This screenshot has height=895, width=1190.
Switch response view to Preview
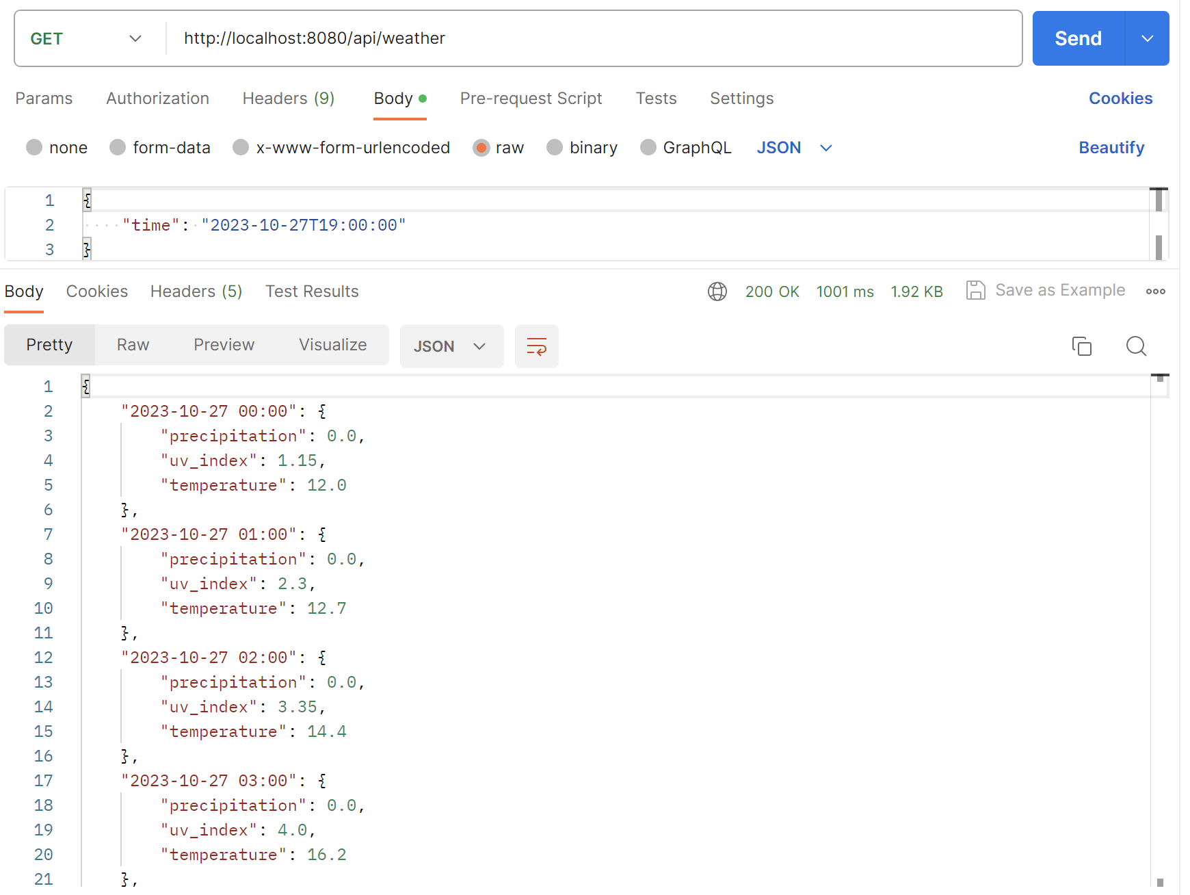(224, 345)
